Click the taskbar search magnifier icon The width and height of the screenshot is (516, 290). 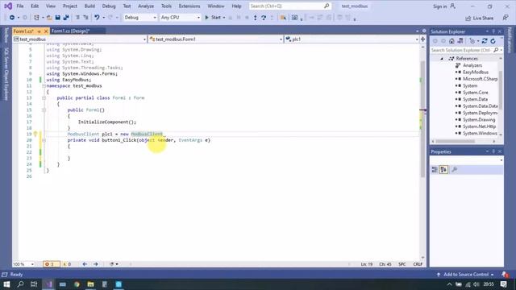tap(20, 284)
